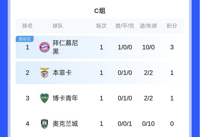Select the 博卡青年 team name
This screenshot has width=200, height=137.
point(65,98)
